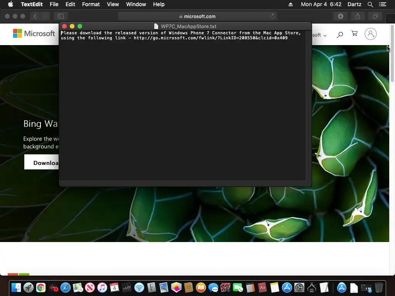395x296 pixels.
Task: Click the go.microsoft.com link text
Action: tap(211, 38)
